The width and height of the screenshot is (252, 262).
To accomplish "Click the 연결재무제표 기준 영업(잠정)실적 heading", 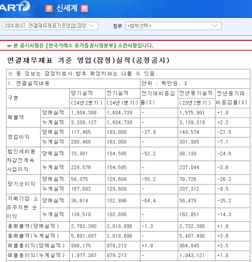I will click(88, 60).
